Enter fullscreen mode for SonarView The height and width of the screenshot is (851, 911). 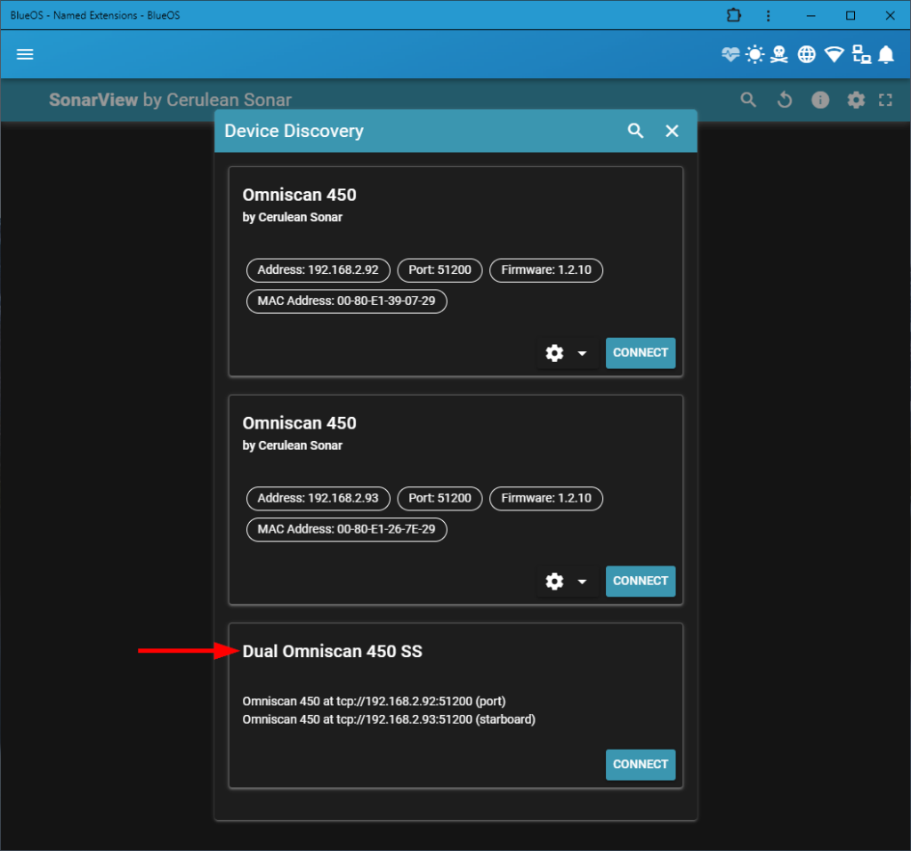885,100
